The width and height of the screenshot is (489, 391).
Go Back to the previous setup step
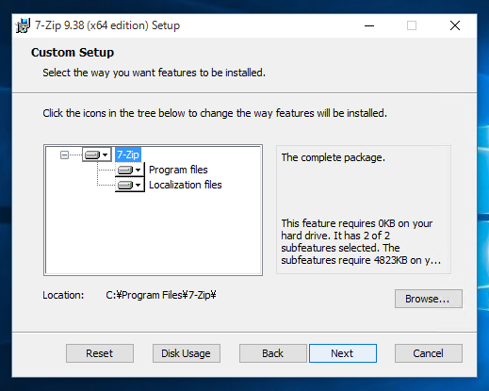point(273,353)
